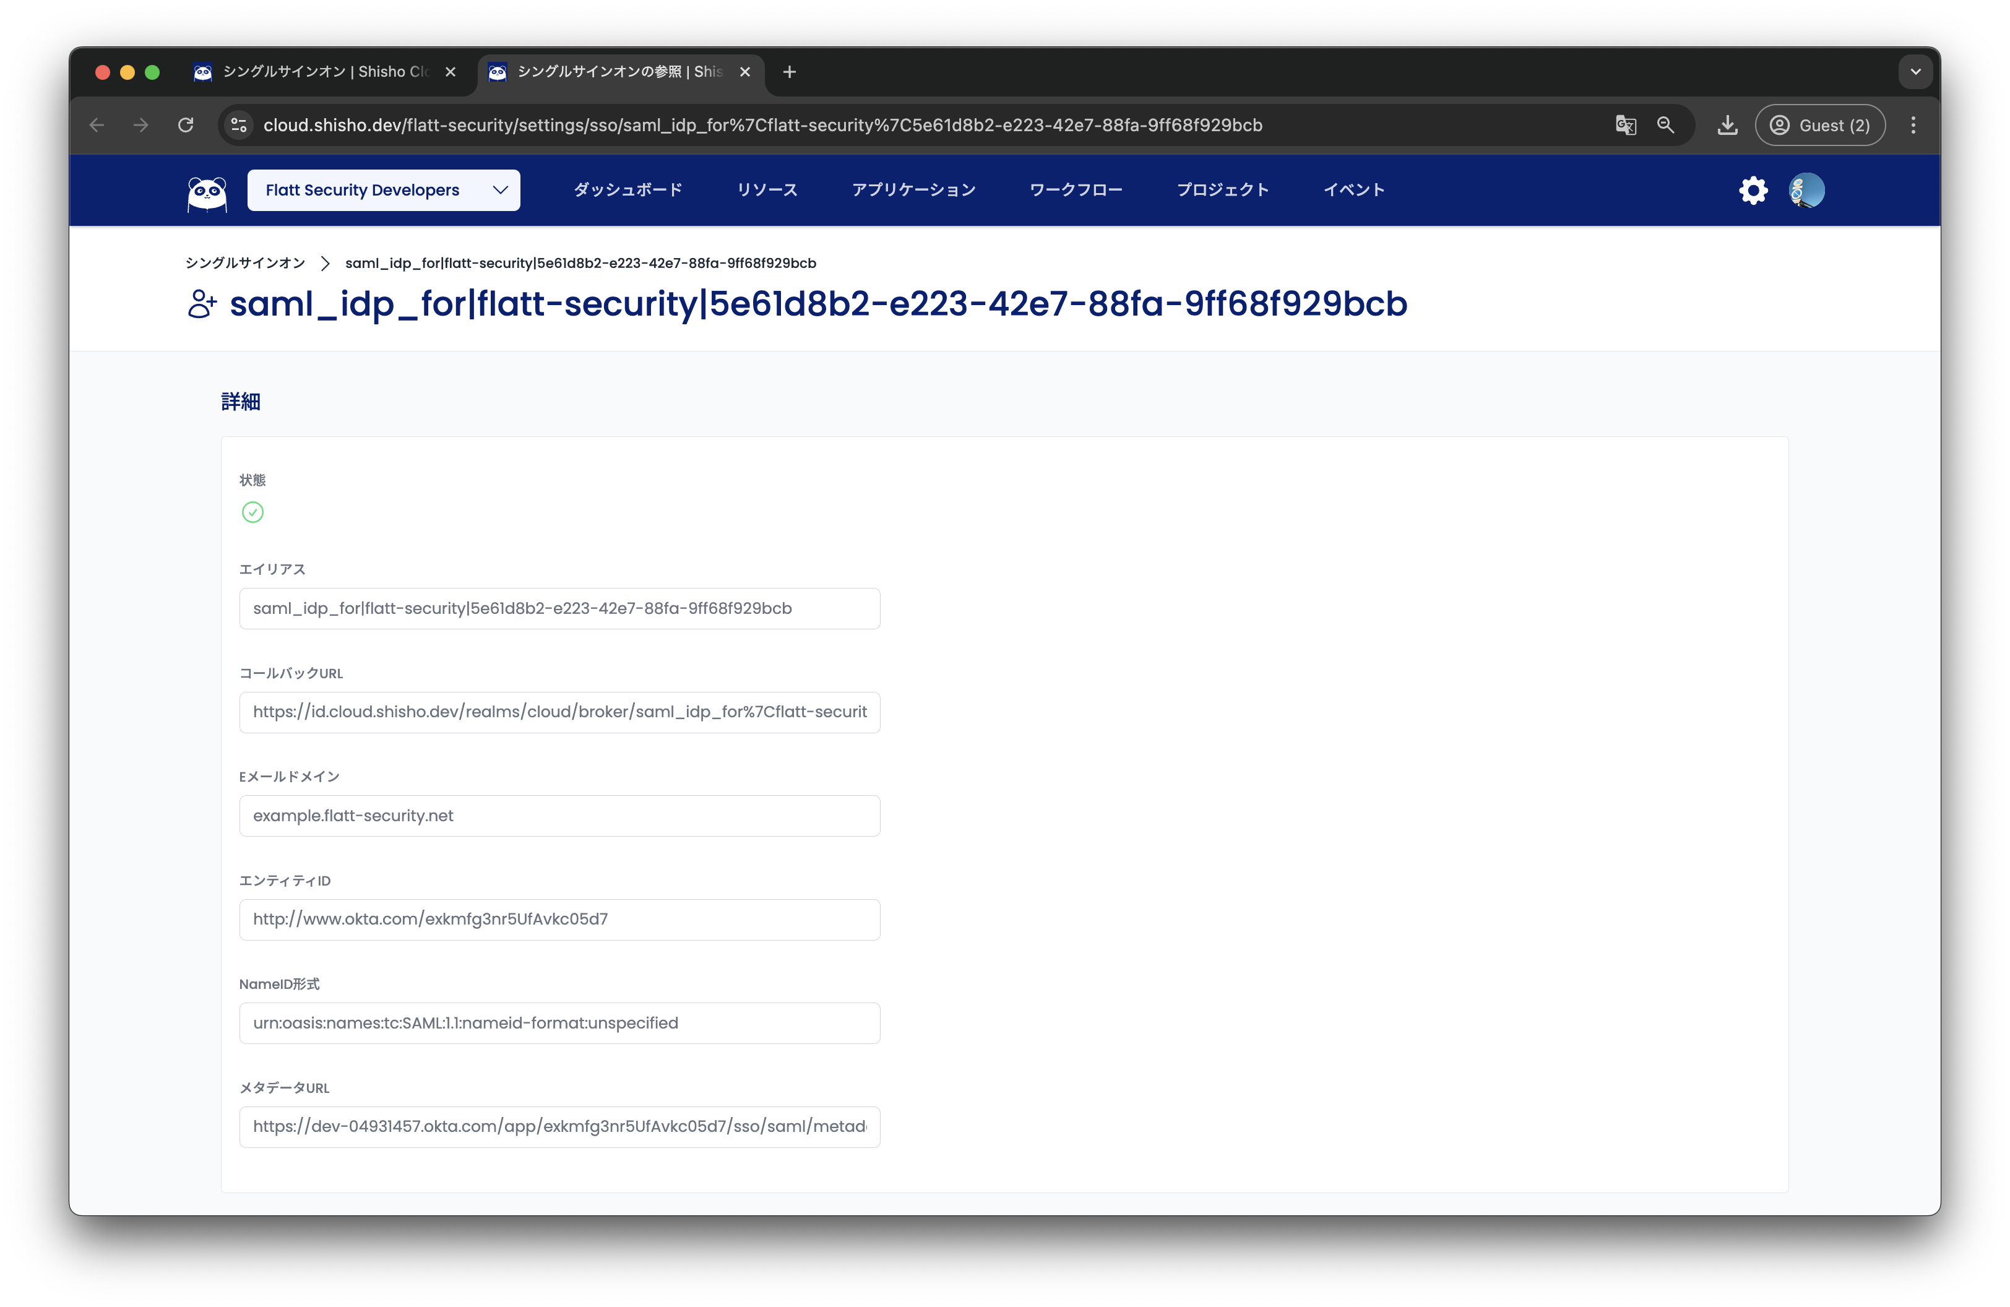The height and width of the screenshot is (1307, 2010).
Task: Open the イベント menu
Action: [x=1354, y=191]
